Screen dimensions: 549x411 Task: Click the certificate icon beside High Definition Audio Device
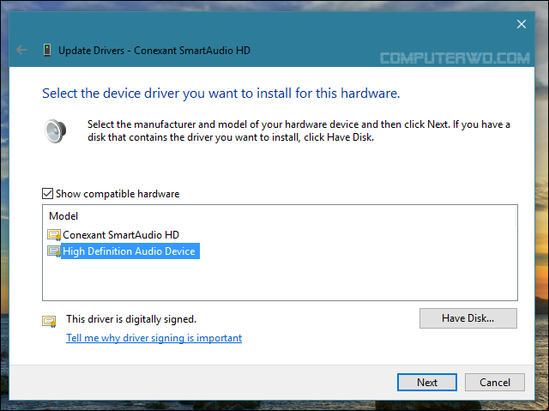click(54, 251)
